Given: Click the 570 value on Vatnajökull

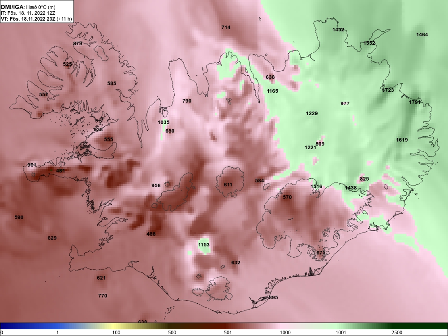Looking at the screenshot, I should click(x=287, y=197).
